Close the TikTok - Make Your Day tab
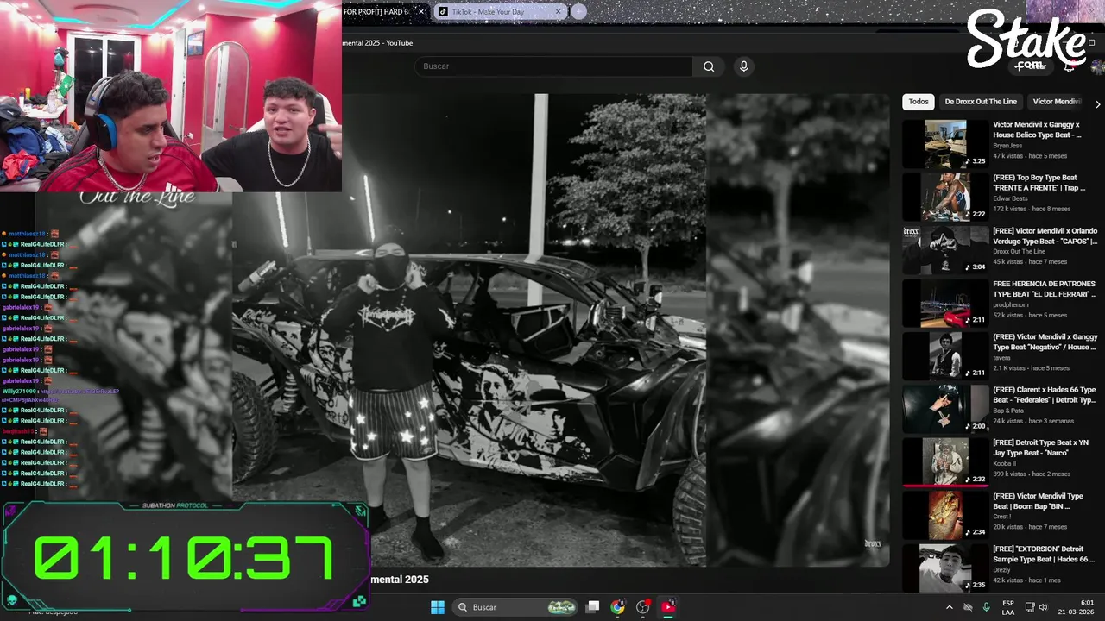The image size is (1105, 621). point(559,11)
